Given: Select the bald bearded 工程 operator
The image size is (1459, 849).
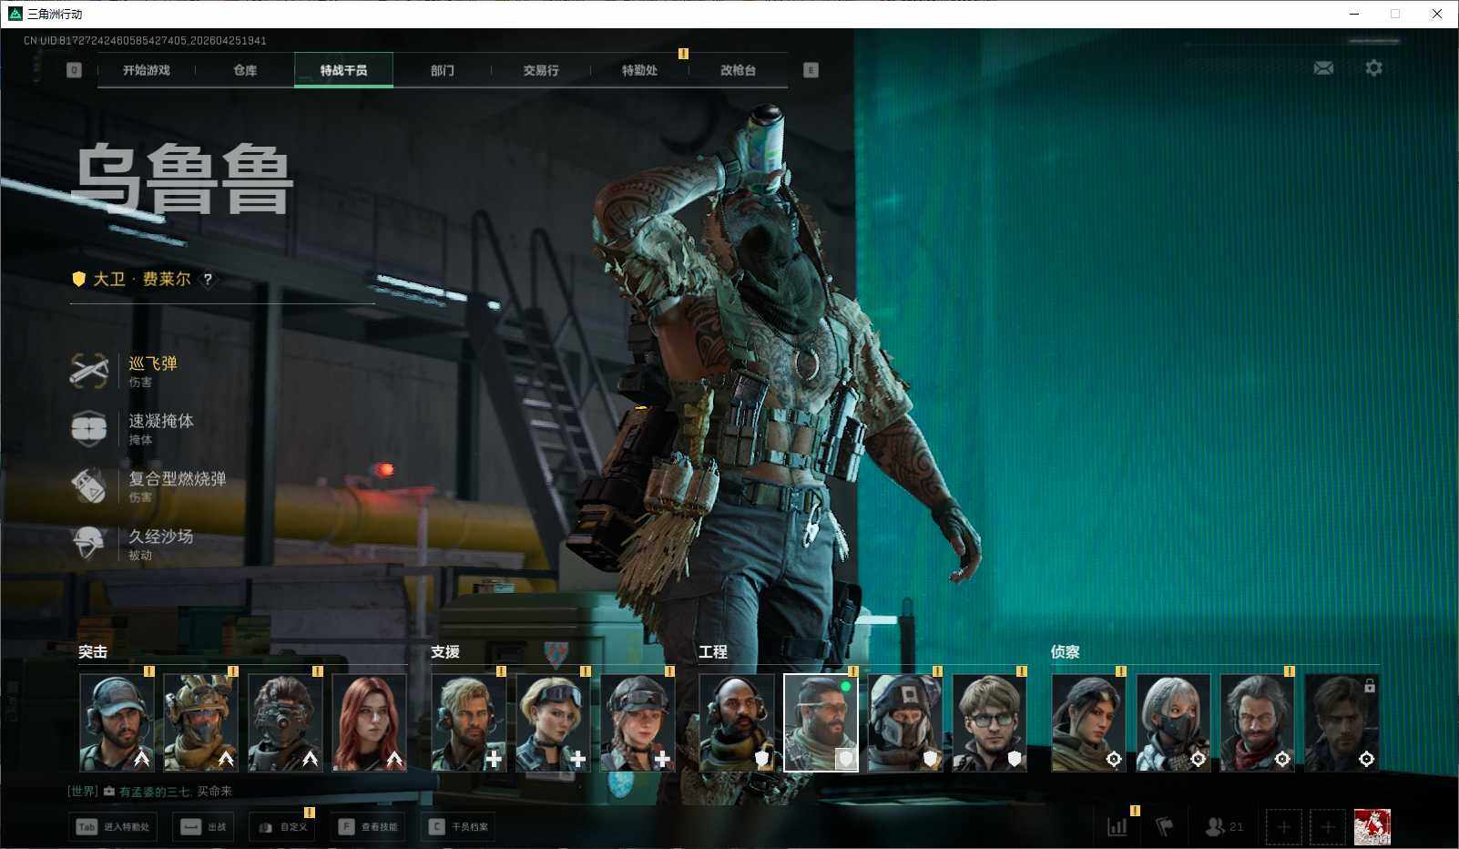Looking at the screenshot, I should point(737,722).
